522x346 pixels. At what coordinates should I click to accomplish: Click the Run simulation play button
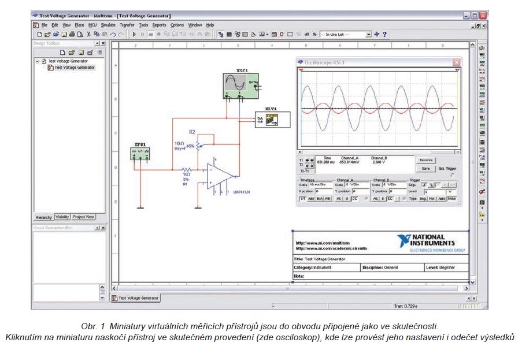click(135, 35)
